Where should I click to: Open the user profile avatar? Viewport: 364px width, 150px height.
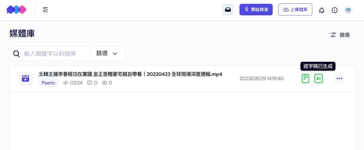pos(348,10)
